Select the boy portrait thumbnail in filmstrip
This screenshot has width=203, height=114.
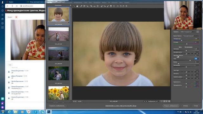[58, 15]
